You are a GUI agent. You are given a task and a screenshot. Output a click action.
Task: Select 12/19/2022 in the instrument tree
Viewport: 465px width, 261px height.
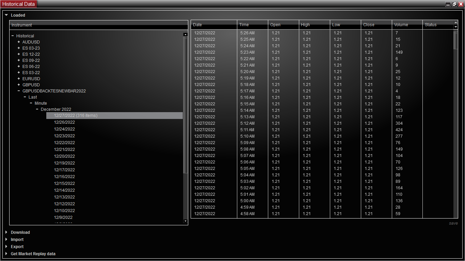point(64,163)
